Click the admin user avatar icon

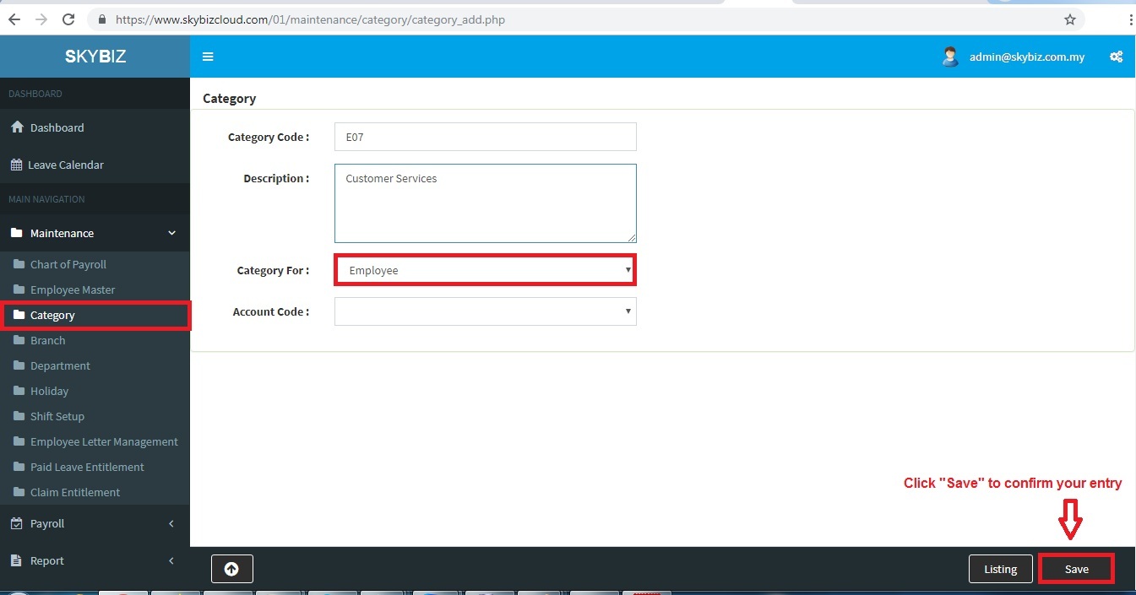950,57
